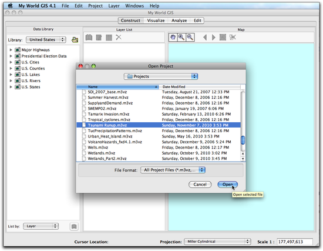Select the Zoom In magnifier tool

181,38
